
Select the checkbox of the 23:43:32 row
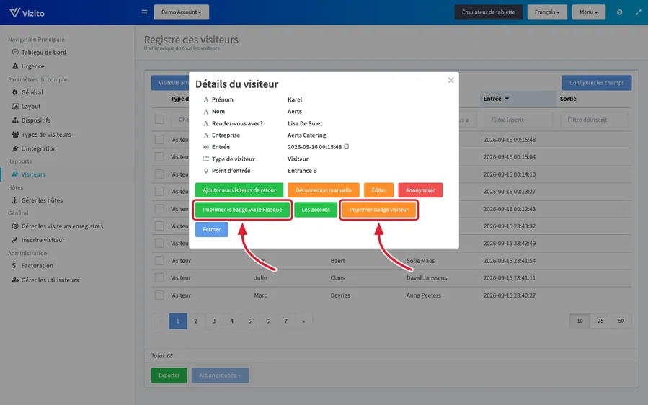click(159, 226)
